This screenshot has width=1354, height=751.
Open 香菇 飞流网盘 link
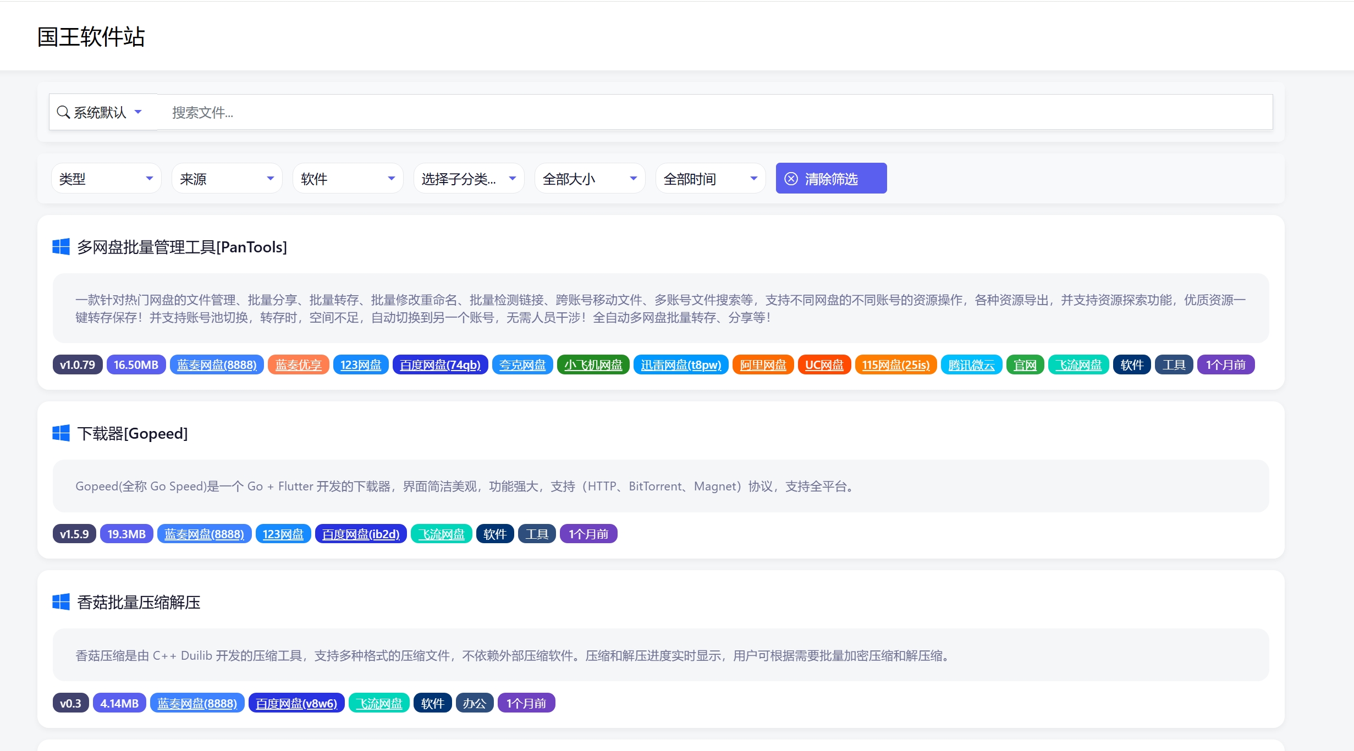tap(379, 703)
